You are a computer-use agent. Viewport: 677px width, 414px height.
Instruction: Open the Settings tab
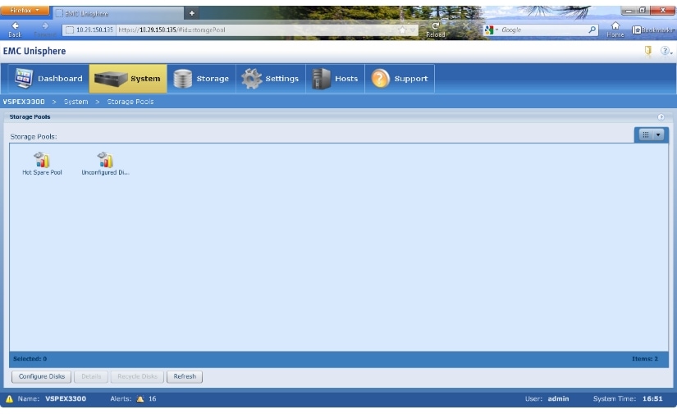pyautogui.click(x=270, y=79)
